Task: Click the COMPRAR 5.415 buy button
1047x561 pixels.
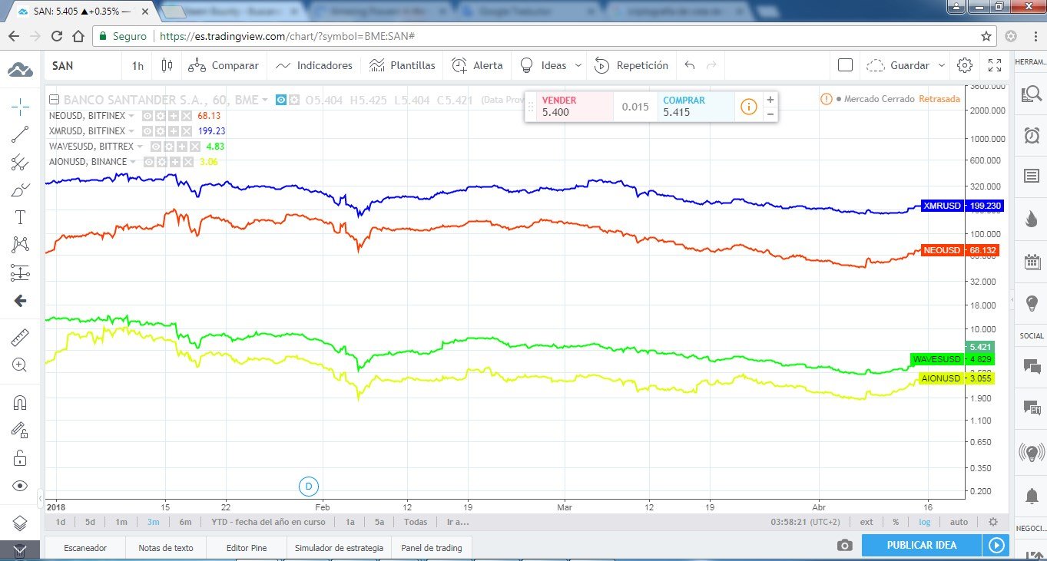Action: [x=696, y=107]
